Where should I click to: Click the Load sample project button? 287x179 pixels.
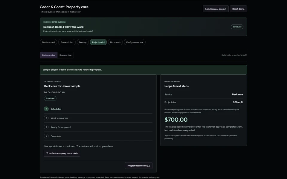(x=216, y=9)
